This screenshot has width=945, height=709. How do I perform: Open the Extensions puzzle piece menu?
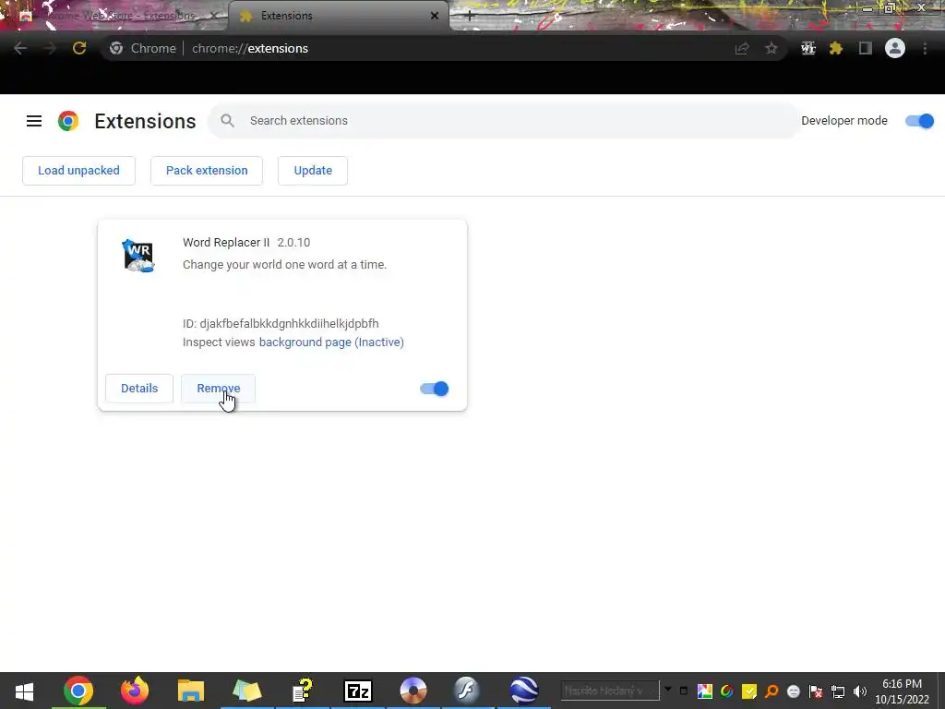point(836,48)
